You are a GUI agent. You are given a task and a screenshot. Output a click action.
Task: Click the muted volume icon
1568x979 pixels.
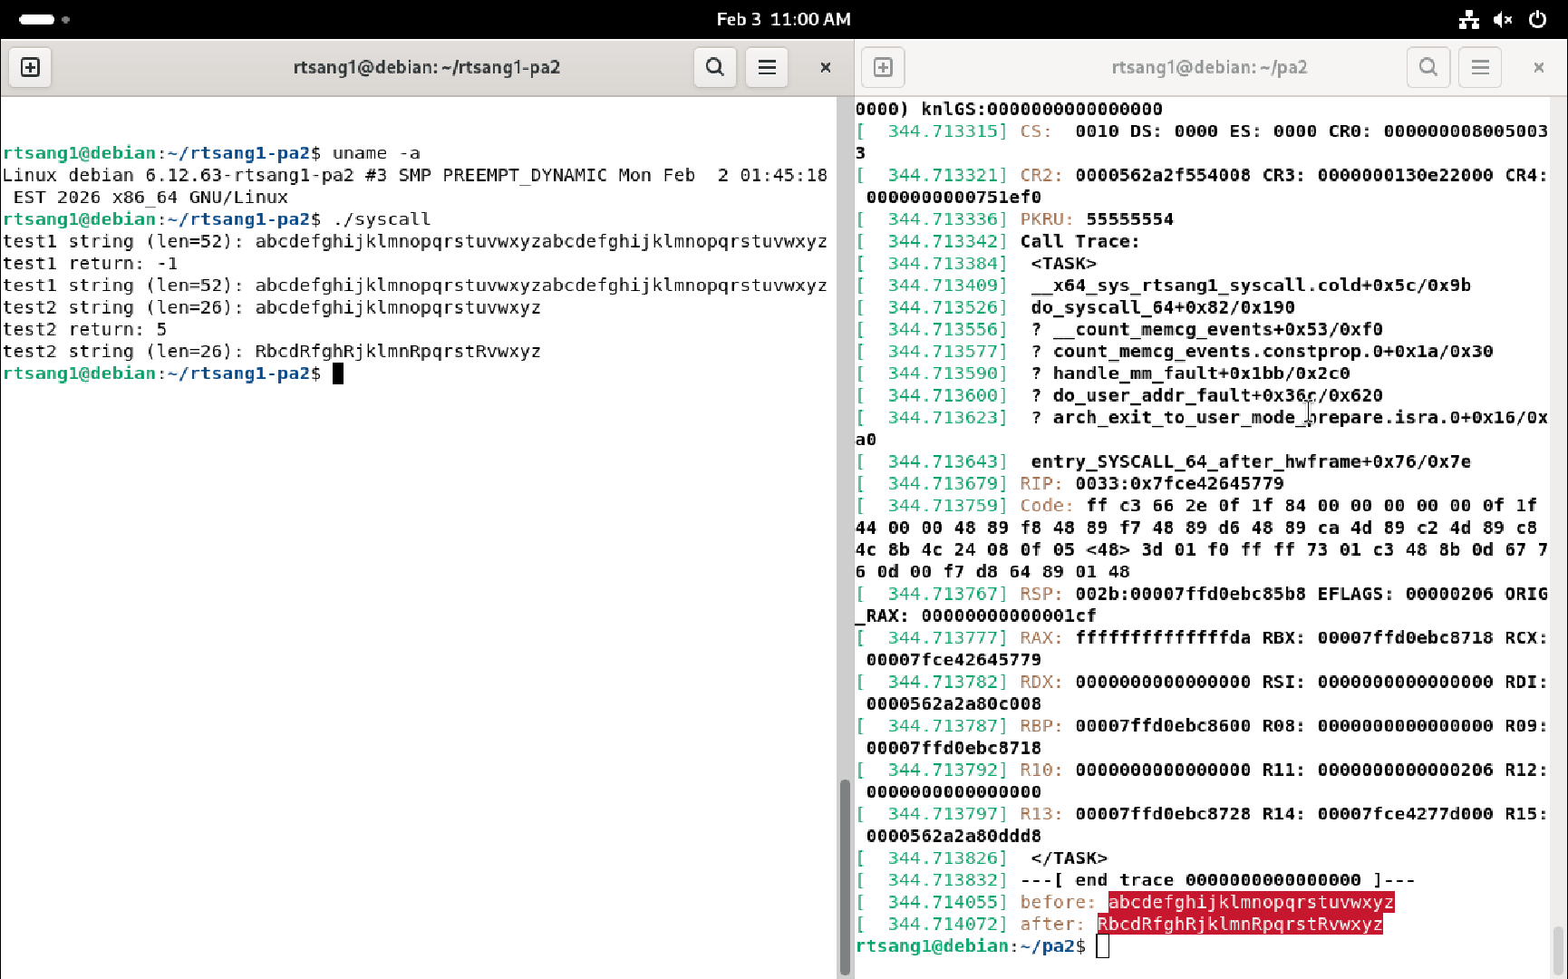1503,19
